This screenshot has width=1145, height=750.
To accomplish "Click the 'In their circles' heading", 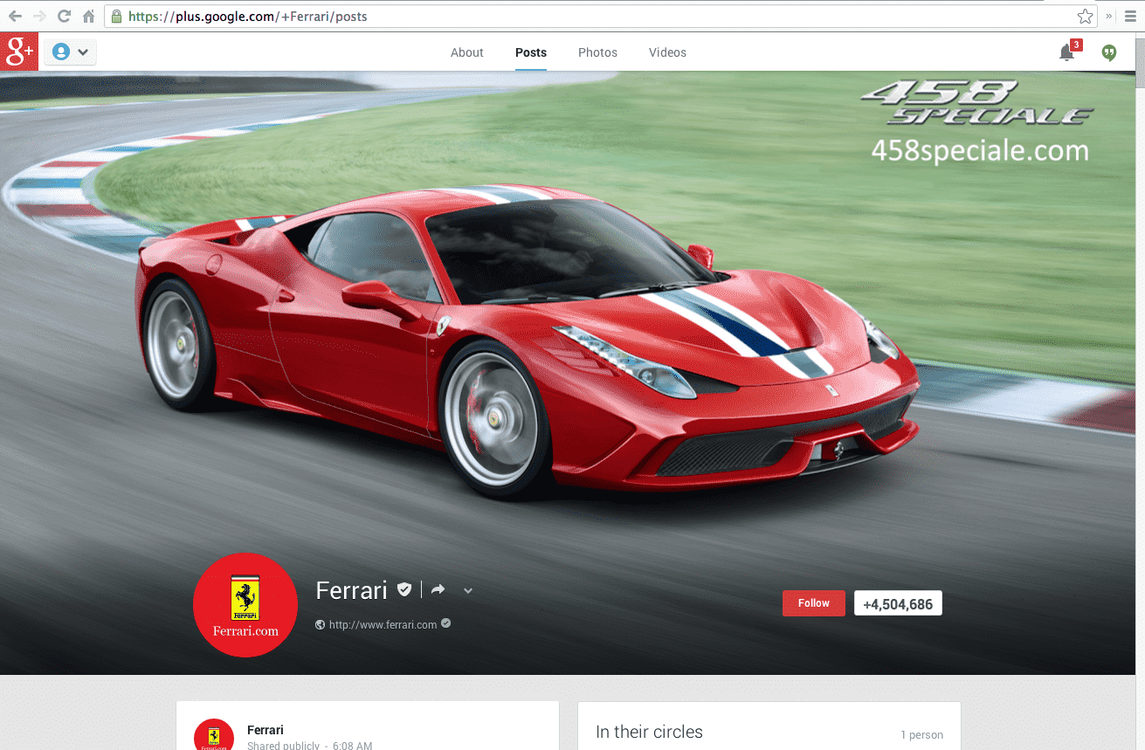I will click(x=649, y=732).
